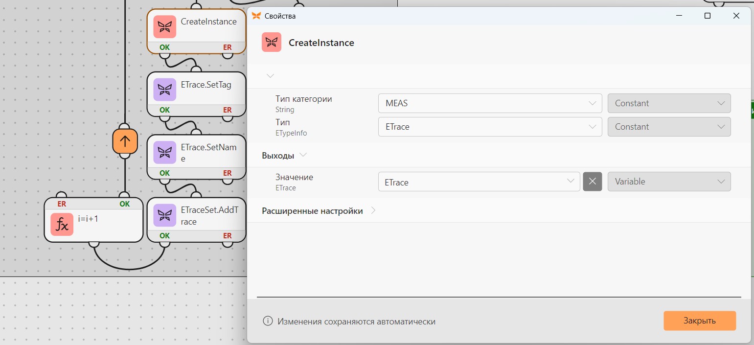
Task: Click the OK output of ETrace.SetName node
Action: tap(165, 173)
